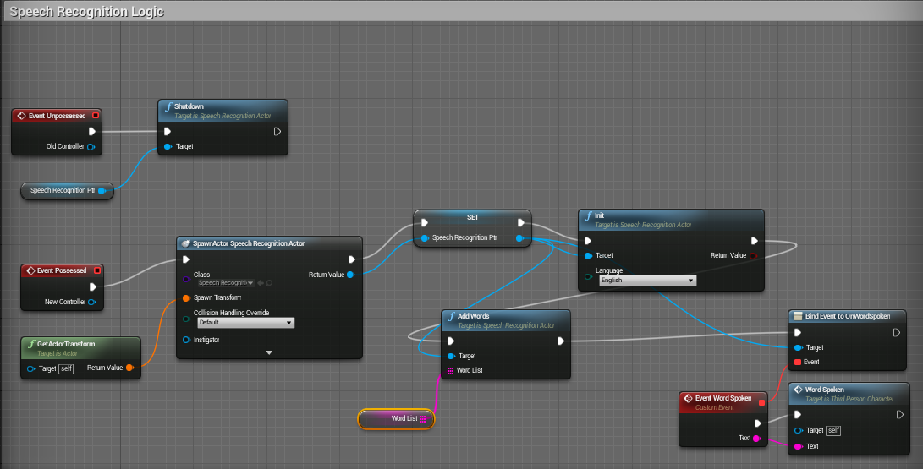Select the Speech Recognition Ptr getter node
The image size is (923, 469).
(x=62, y=191)
